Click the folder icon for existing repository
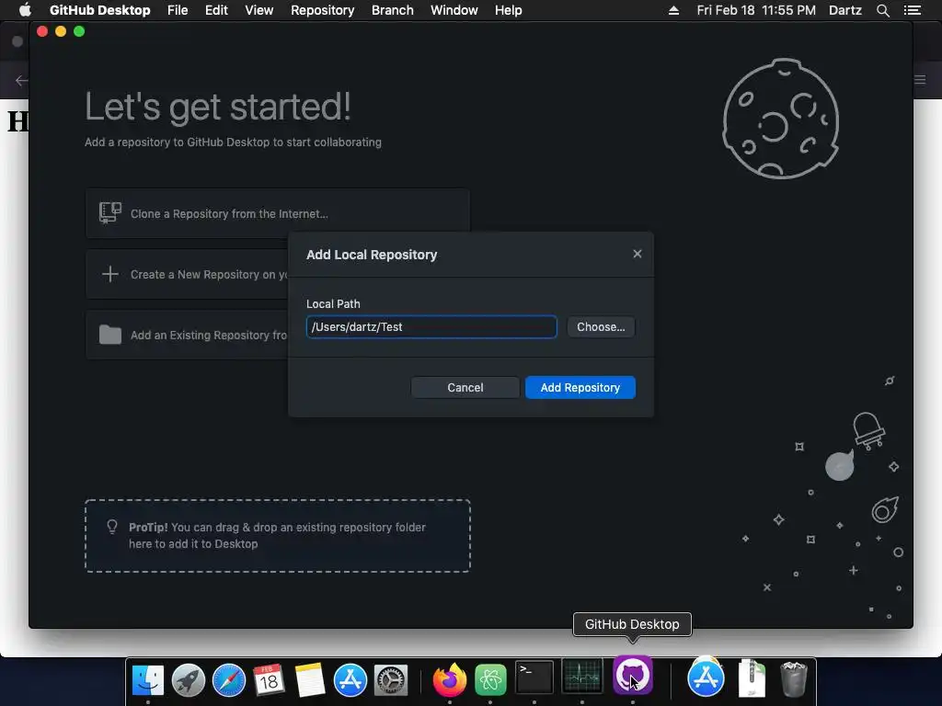This screenshot has height=706, width=942. click(x=110, y=335)
